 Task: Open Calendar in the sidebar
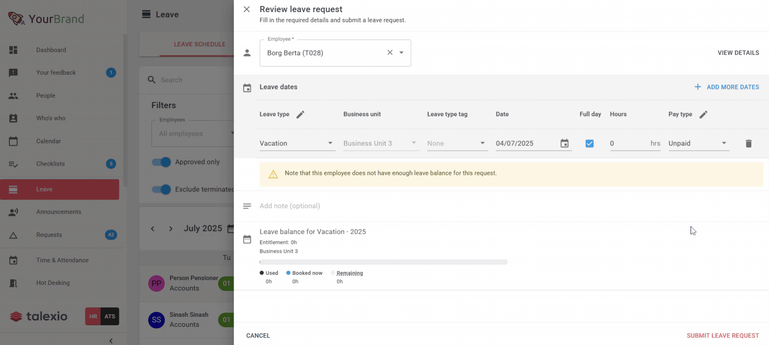click(60, 141)
